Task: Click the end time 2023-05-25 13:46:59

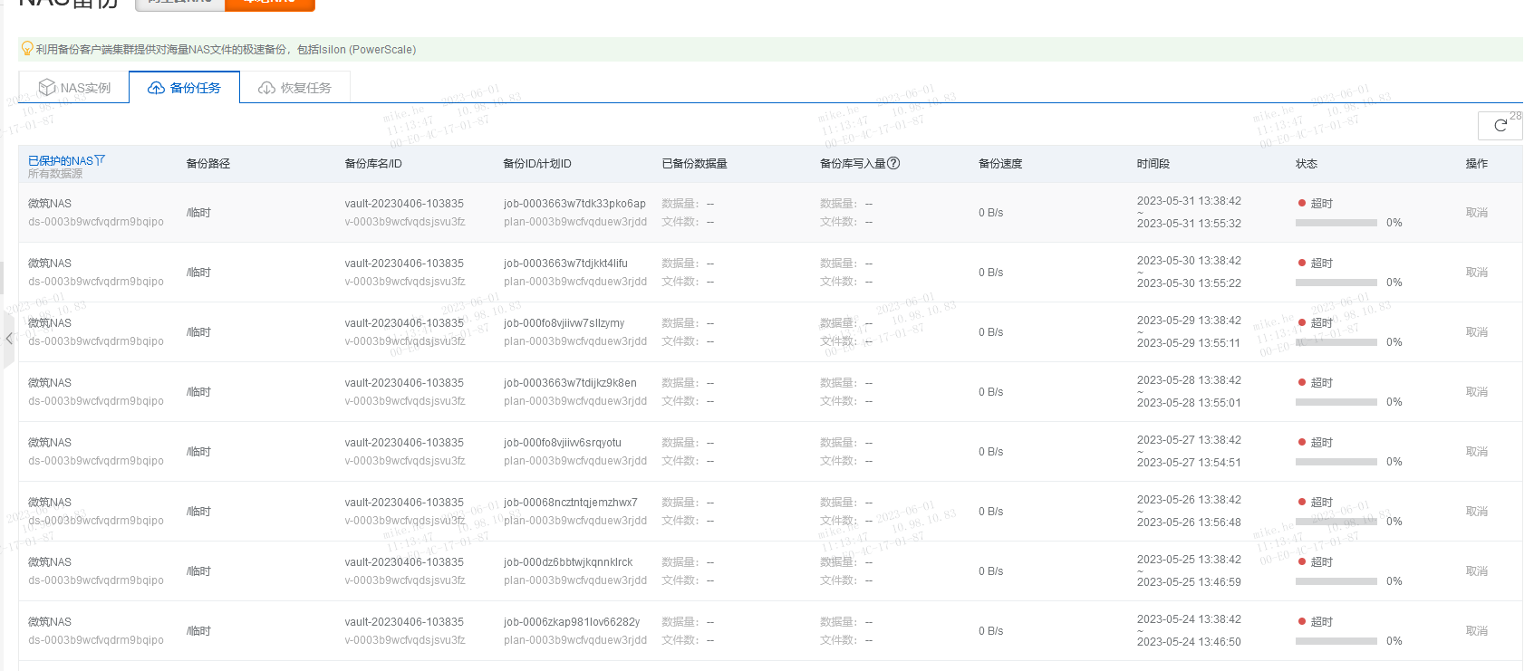Action: (1189, 582)
